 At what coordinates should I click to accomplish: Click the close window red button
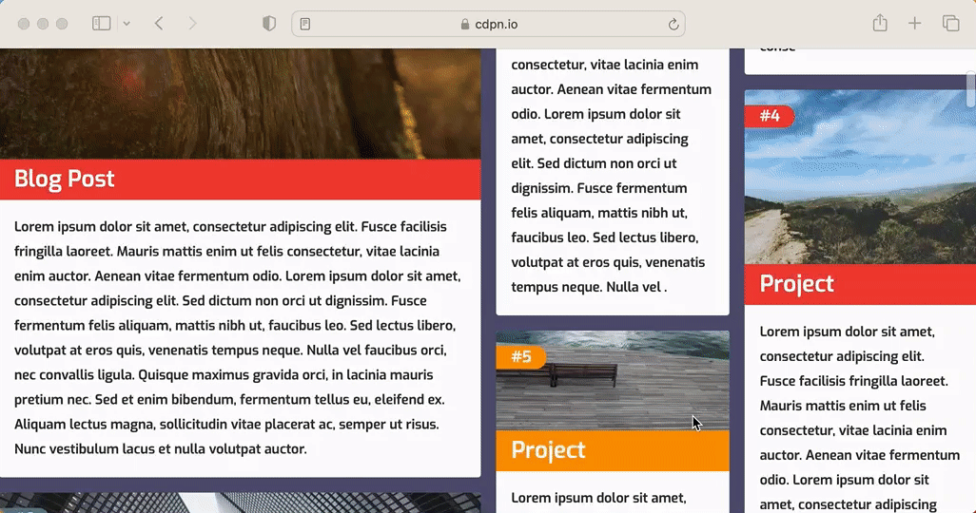pos(24,24)
